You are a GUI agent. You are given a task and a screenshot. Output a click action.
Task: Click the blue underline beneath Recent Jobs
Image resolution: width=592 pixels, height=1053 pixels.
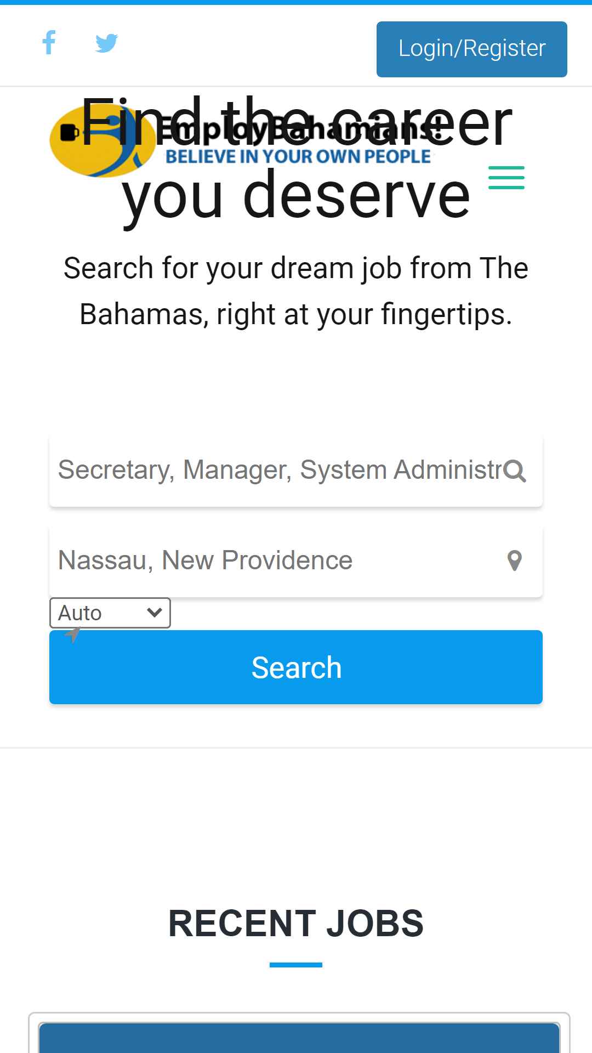[296, 965]
